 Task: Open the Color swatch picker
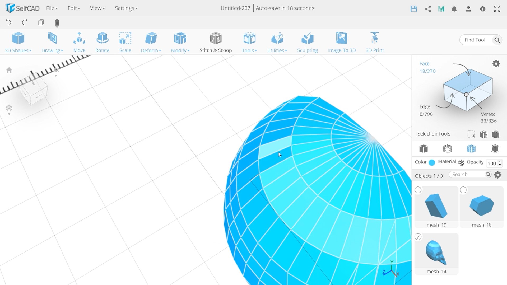click(432, 162)
